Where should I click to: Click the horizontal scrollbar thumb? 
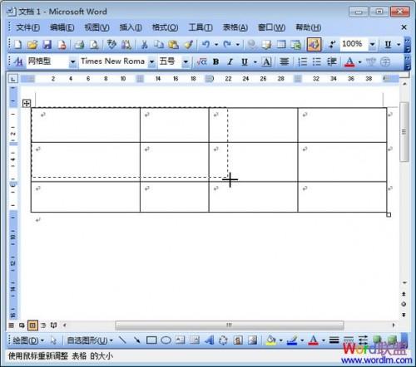(x=230, y=325)
